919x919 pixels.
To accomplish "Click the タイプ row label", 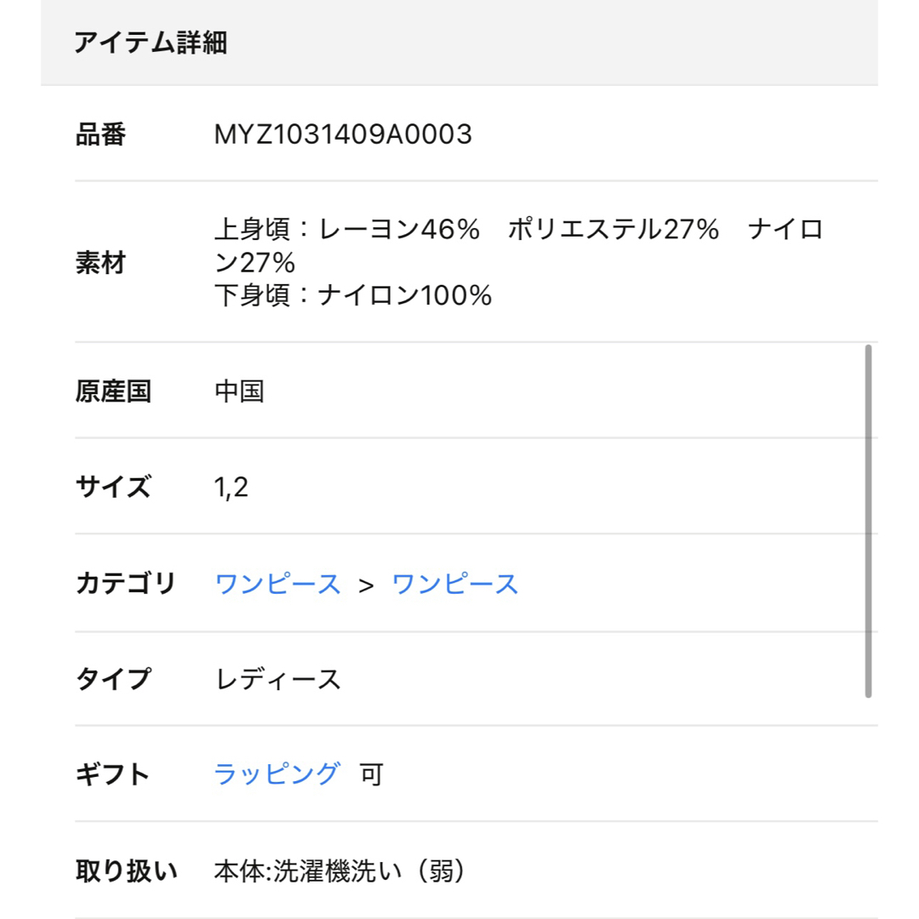I will coord(113,679).
